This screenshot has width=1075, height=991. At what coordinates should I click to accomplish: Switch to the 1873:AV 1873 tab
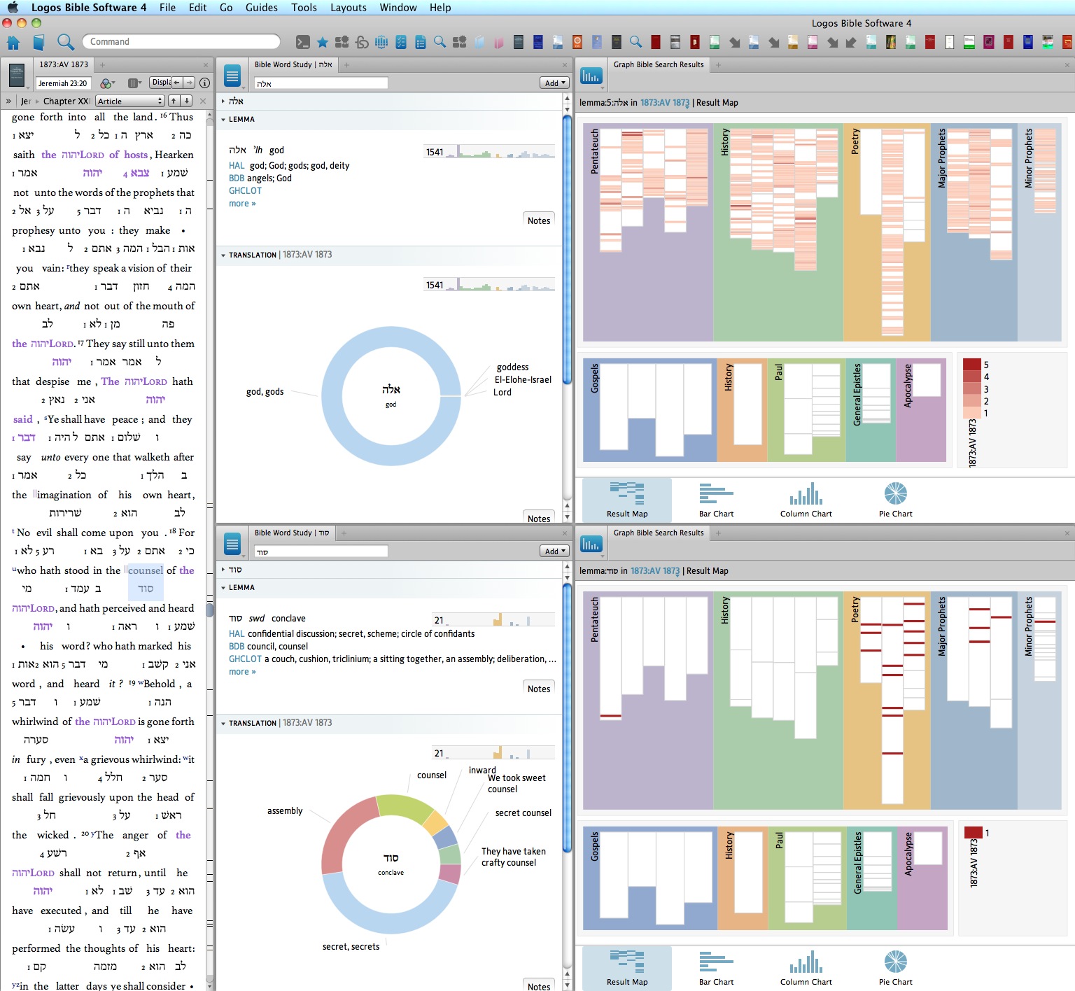pyautogui.click(x=64, y=64)
